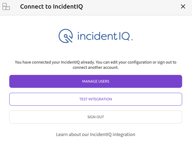Select the purple MANAGE USERS button
Viewport: 192px width, 144px height.
(x=96, y=81)
